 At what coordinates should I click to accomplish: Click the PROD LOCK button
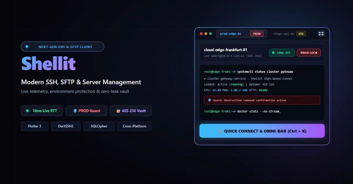309,53
